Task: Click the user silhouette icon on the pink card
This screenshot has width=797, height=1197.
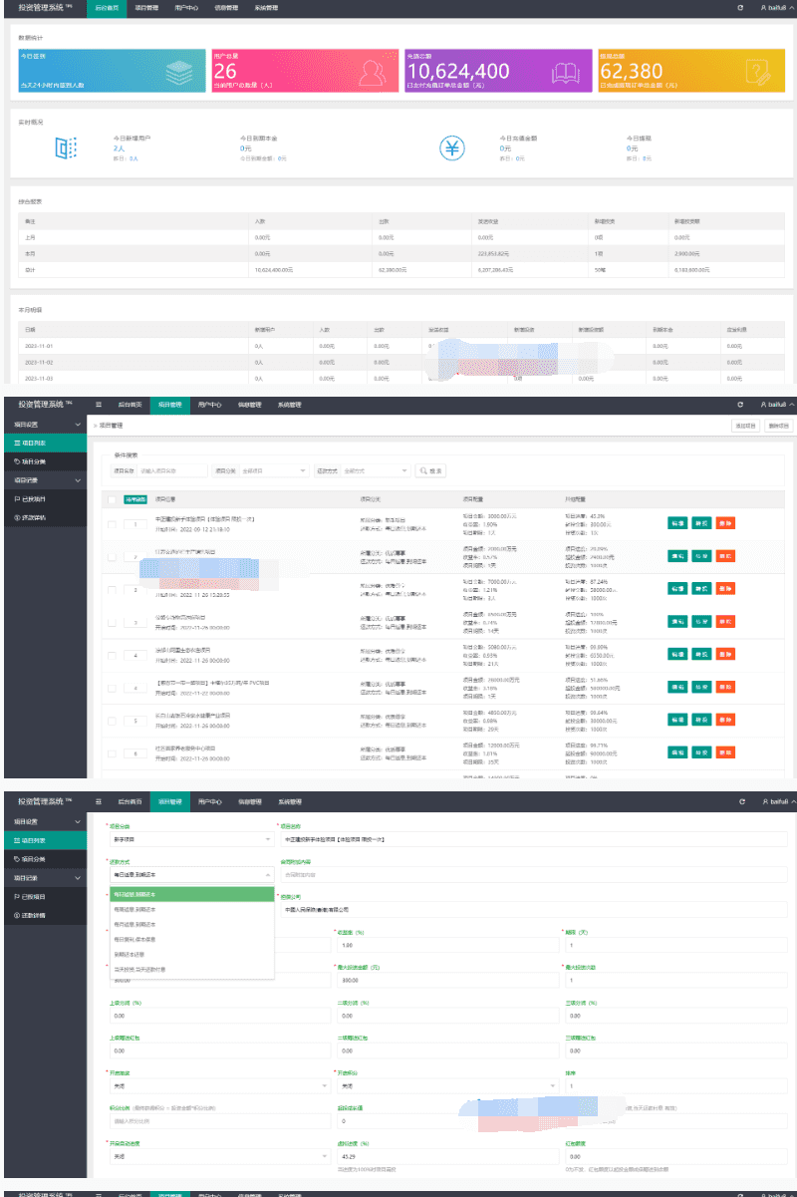Action: (373, 72)
